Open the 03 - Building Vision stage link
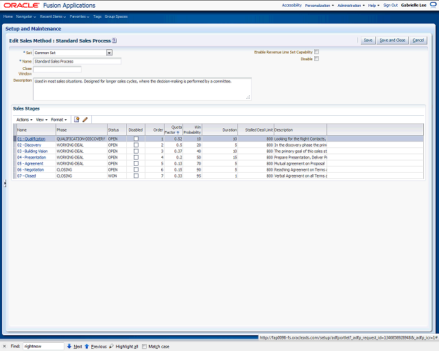 coord(32,151)
